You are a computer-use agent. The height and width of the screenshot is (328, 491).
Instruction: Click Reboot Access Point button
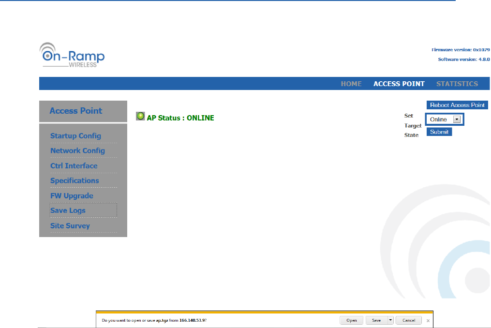click(x=457, y=105)
